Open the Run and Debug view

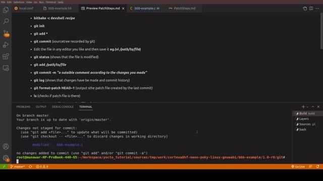(6, 45)
